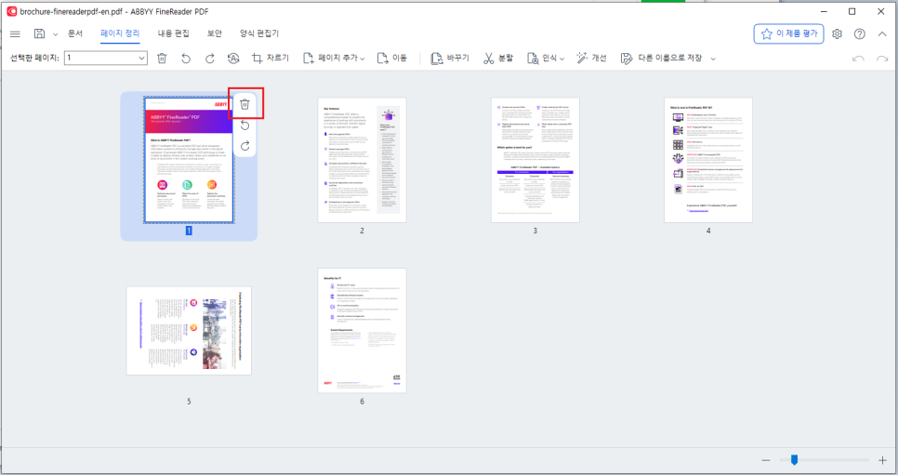898x475 pixels.
Task: Collapse the ribbon with the up chevron
Action: coord(882,33)
